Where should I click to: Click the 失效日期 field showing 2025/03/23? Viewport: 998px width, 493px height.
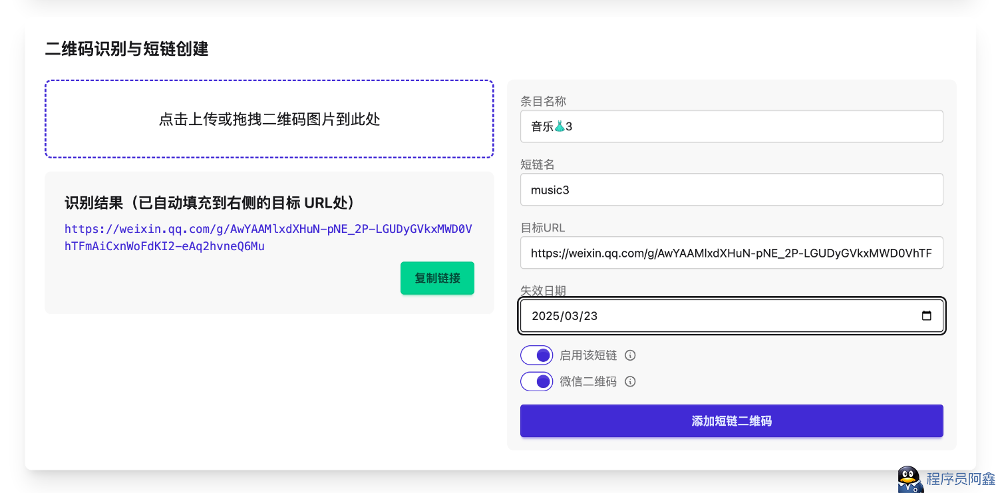(x=731, y=316)
